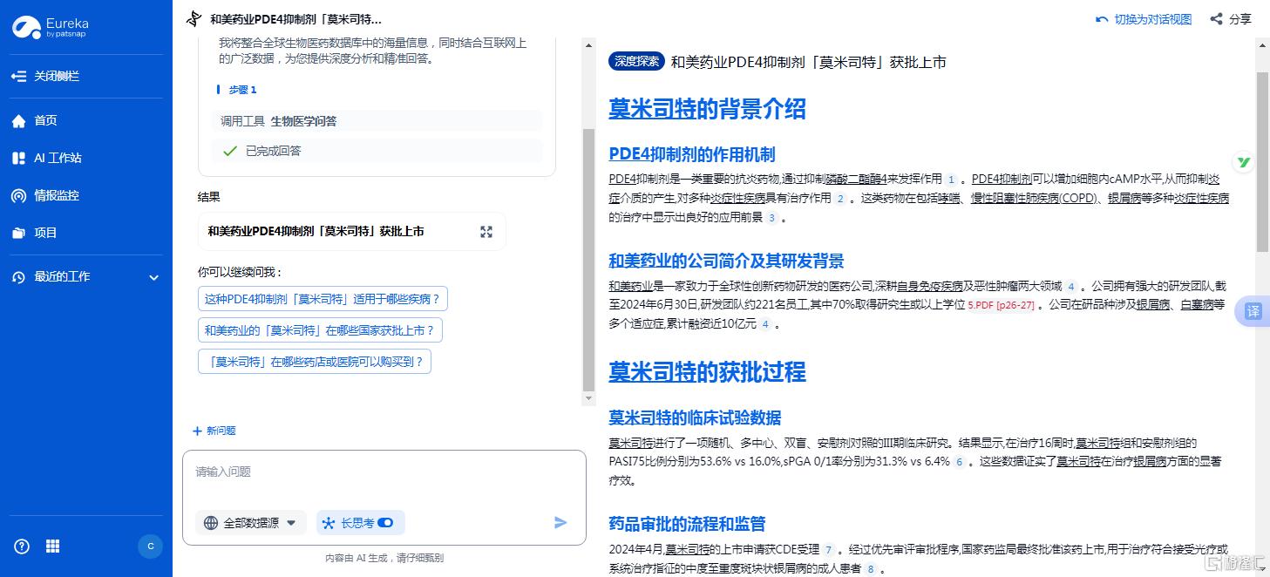This screenshot has width=1270, height=577.
Task: Click the green Y floating extension icon
Action: click(x=1244, y=162)
